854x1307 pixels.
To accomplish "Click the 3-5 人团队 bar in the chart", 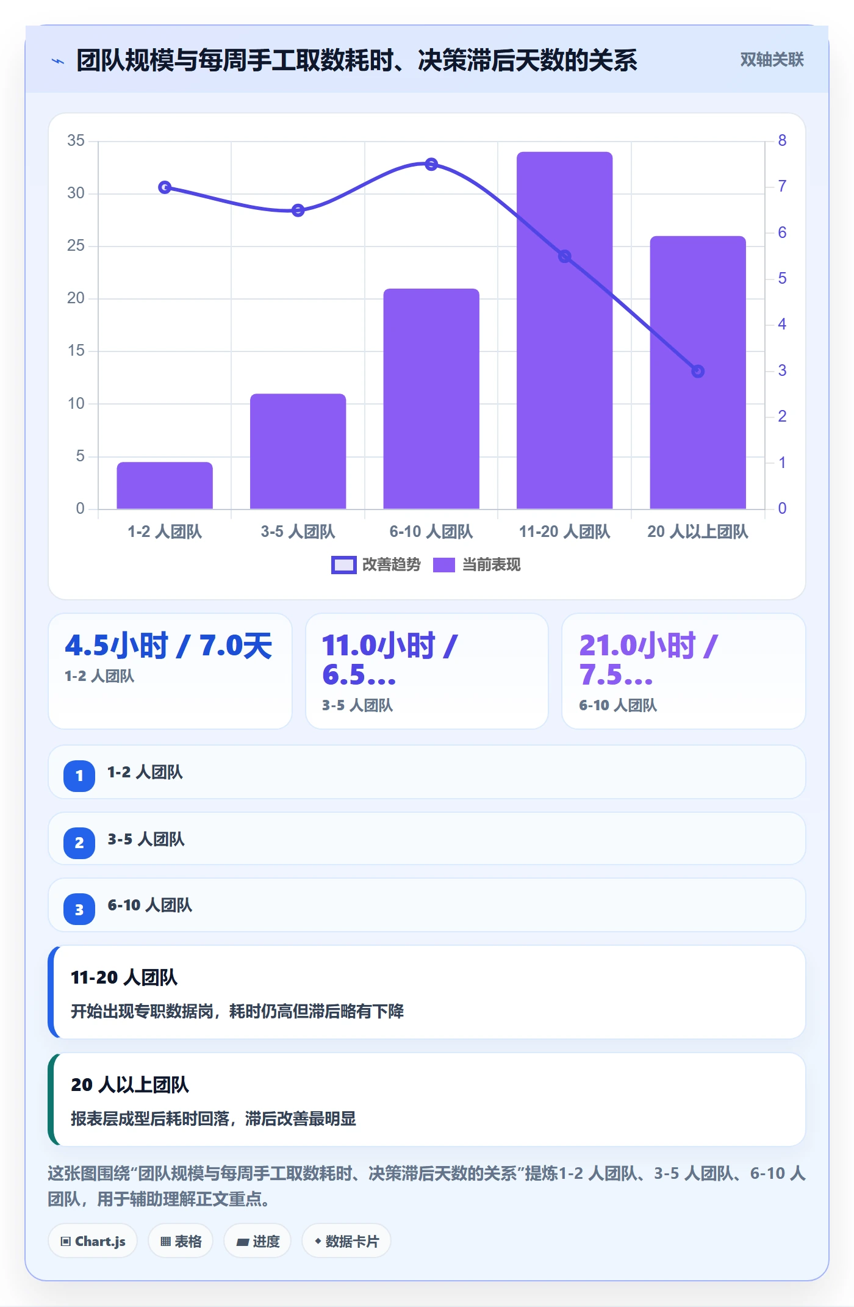I will click(298, 451).
